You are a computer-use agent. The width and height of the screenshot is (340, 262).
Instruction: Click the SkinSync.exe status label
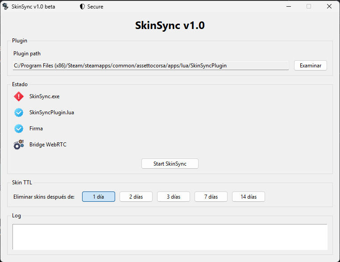coord(45,96)
